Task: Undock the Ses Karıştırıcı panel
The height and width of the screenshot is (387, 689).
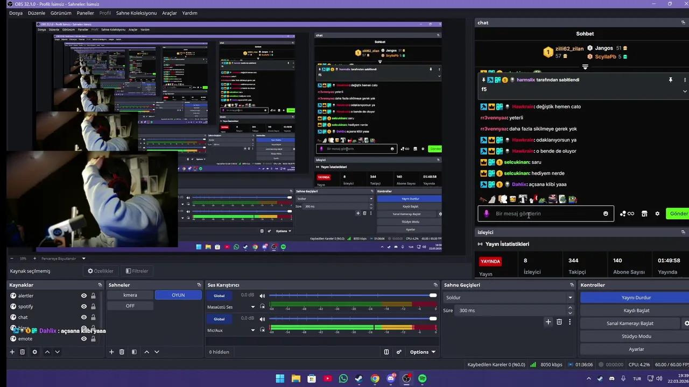Action: coord(435,285)
